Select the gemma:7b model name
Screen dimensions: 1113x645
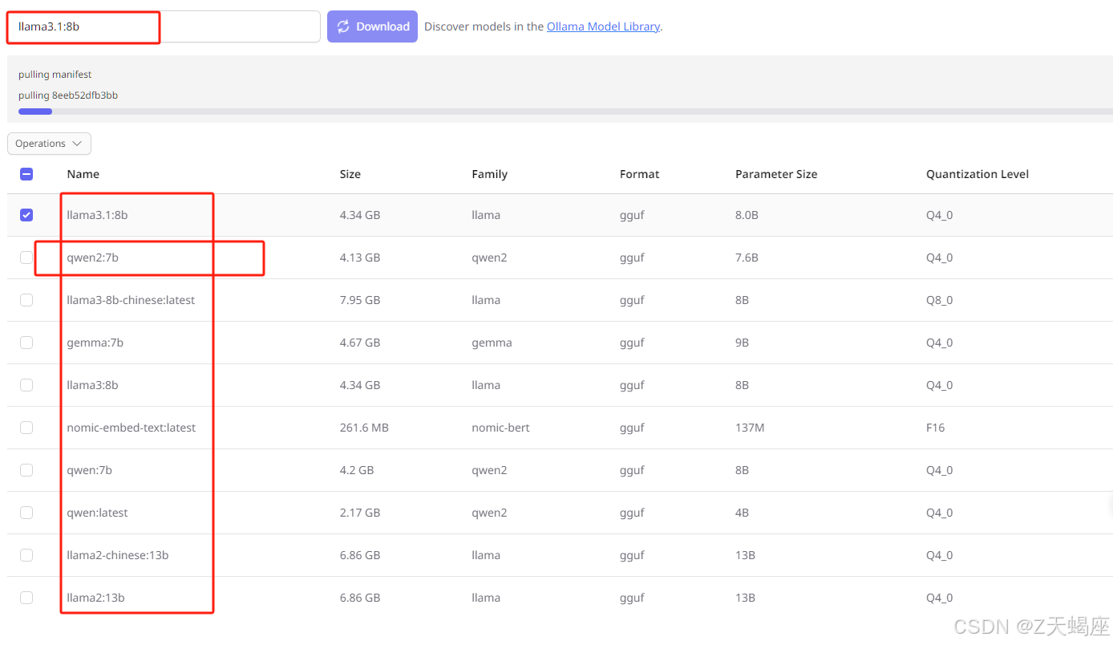point(95,343)
